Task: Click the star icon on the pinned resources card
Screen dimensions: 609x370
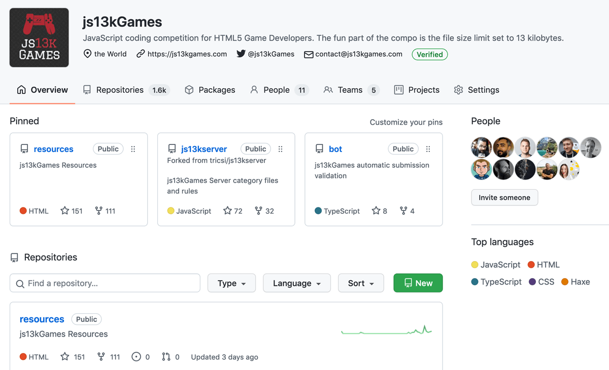Action: click(x=65, y=211)
